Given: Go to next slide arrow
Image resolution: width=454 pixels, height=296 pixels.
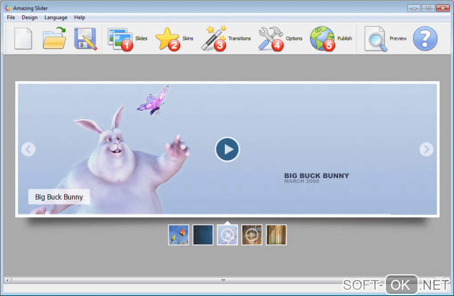Looking at the screenshot, I should coord(426,150).
